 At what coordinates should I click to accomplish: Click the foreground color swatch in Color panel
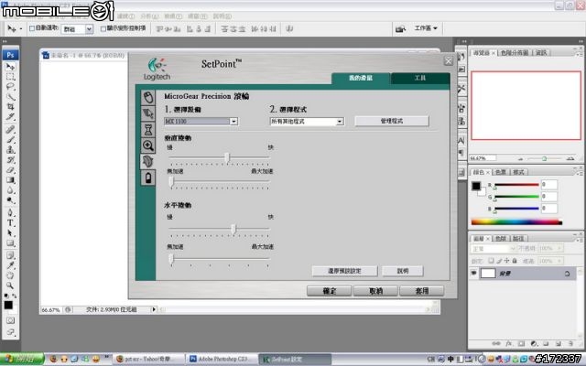click(476, 186)
